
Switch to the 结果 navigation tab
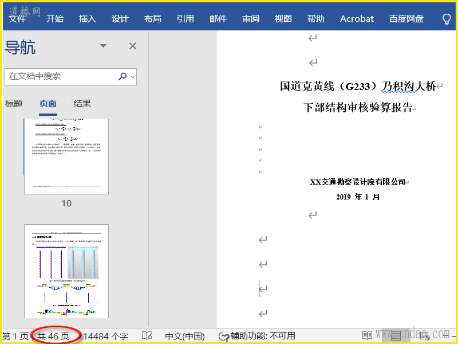(82, 104)
